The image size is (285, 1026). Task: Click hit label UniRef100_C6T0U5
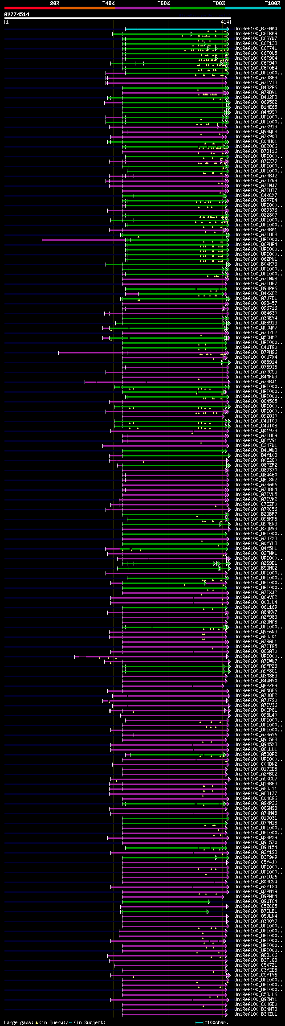pyautogui.click(x=256, y=53)
